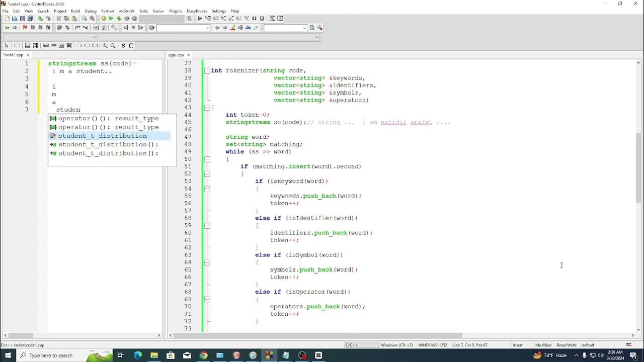Click the Save all files icon
Screen dimensions: 644x362
(30, 19)
